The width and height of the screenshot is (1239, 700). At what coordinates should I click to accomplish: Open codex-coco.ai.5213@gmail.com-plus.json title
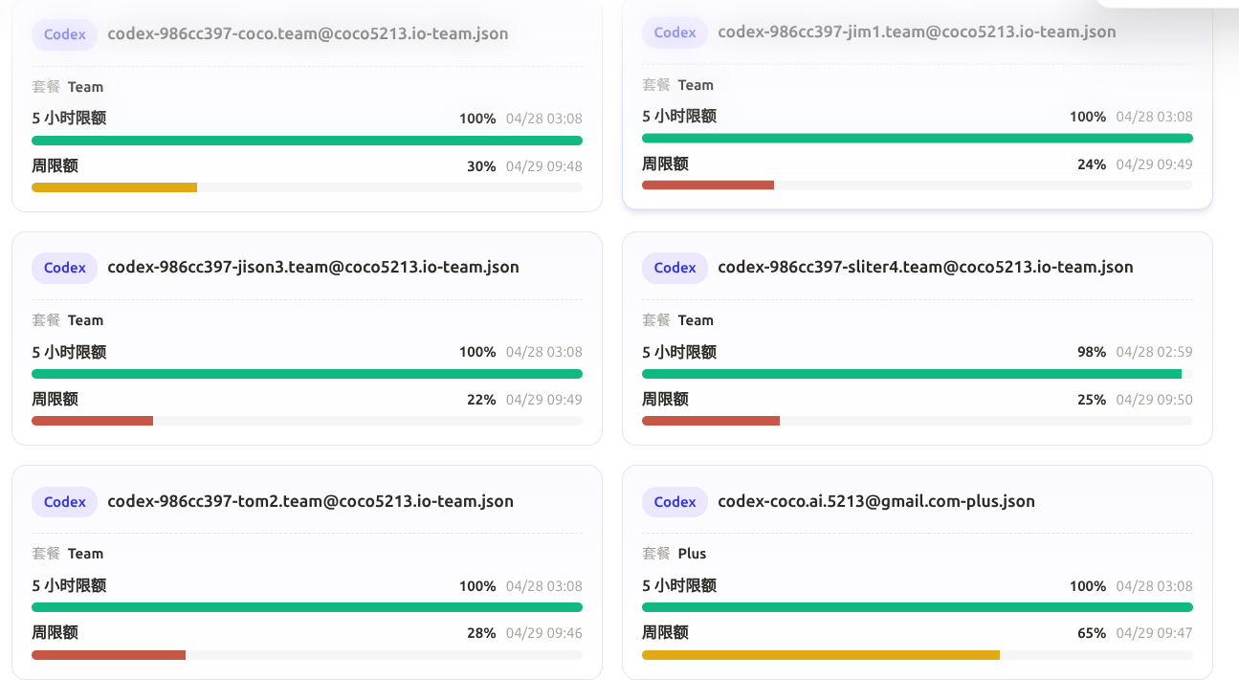pyautogui.click(x=876, y=502)
